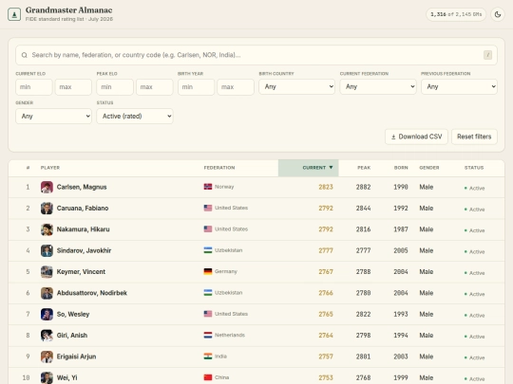Click the Current Elo max field
Viewport: 513px width, 384px height.
pyautogui.click(x=73, y=87)
